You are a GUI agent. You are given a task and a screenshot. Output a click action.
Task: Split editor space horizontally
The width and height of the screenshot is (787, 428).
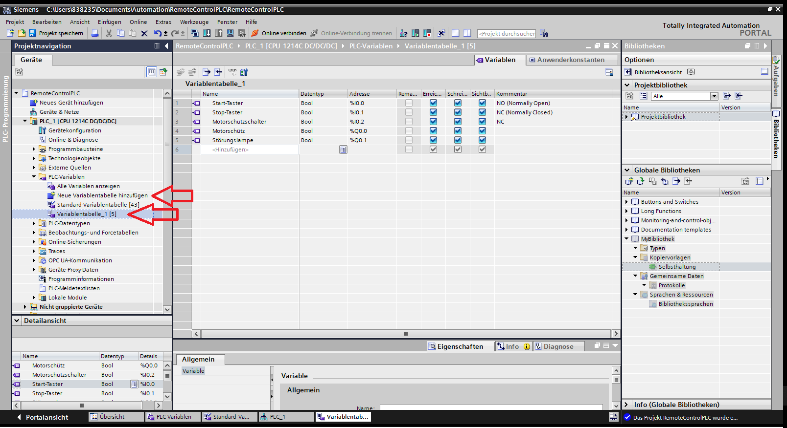click(455, 33)
